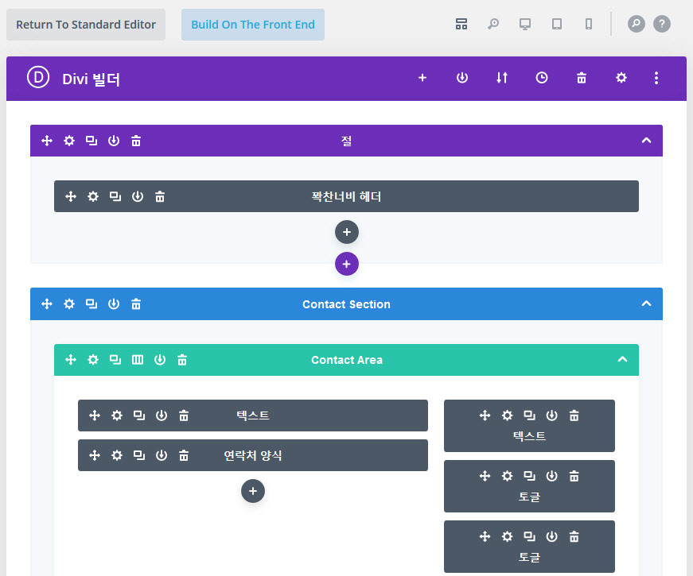The image size is (693, 576).
Task: Open editing history from the Divi 빌더 bar
Action: tap(541, 78)
